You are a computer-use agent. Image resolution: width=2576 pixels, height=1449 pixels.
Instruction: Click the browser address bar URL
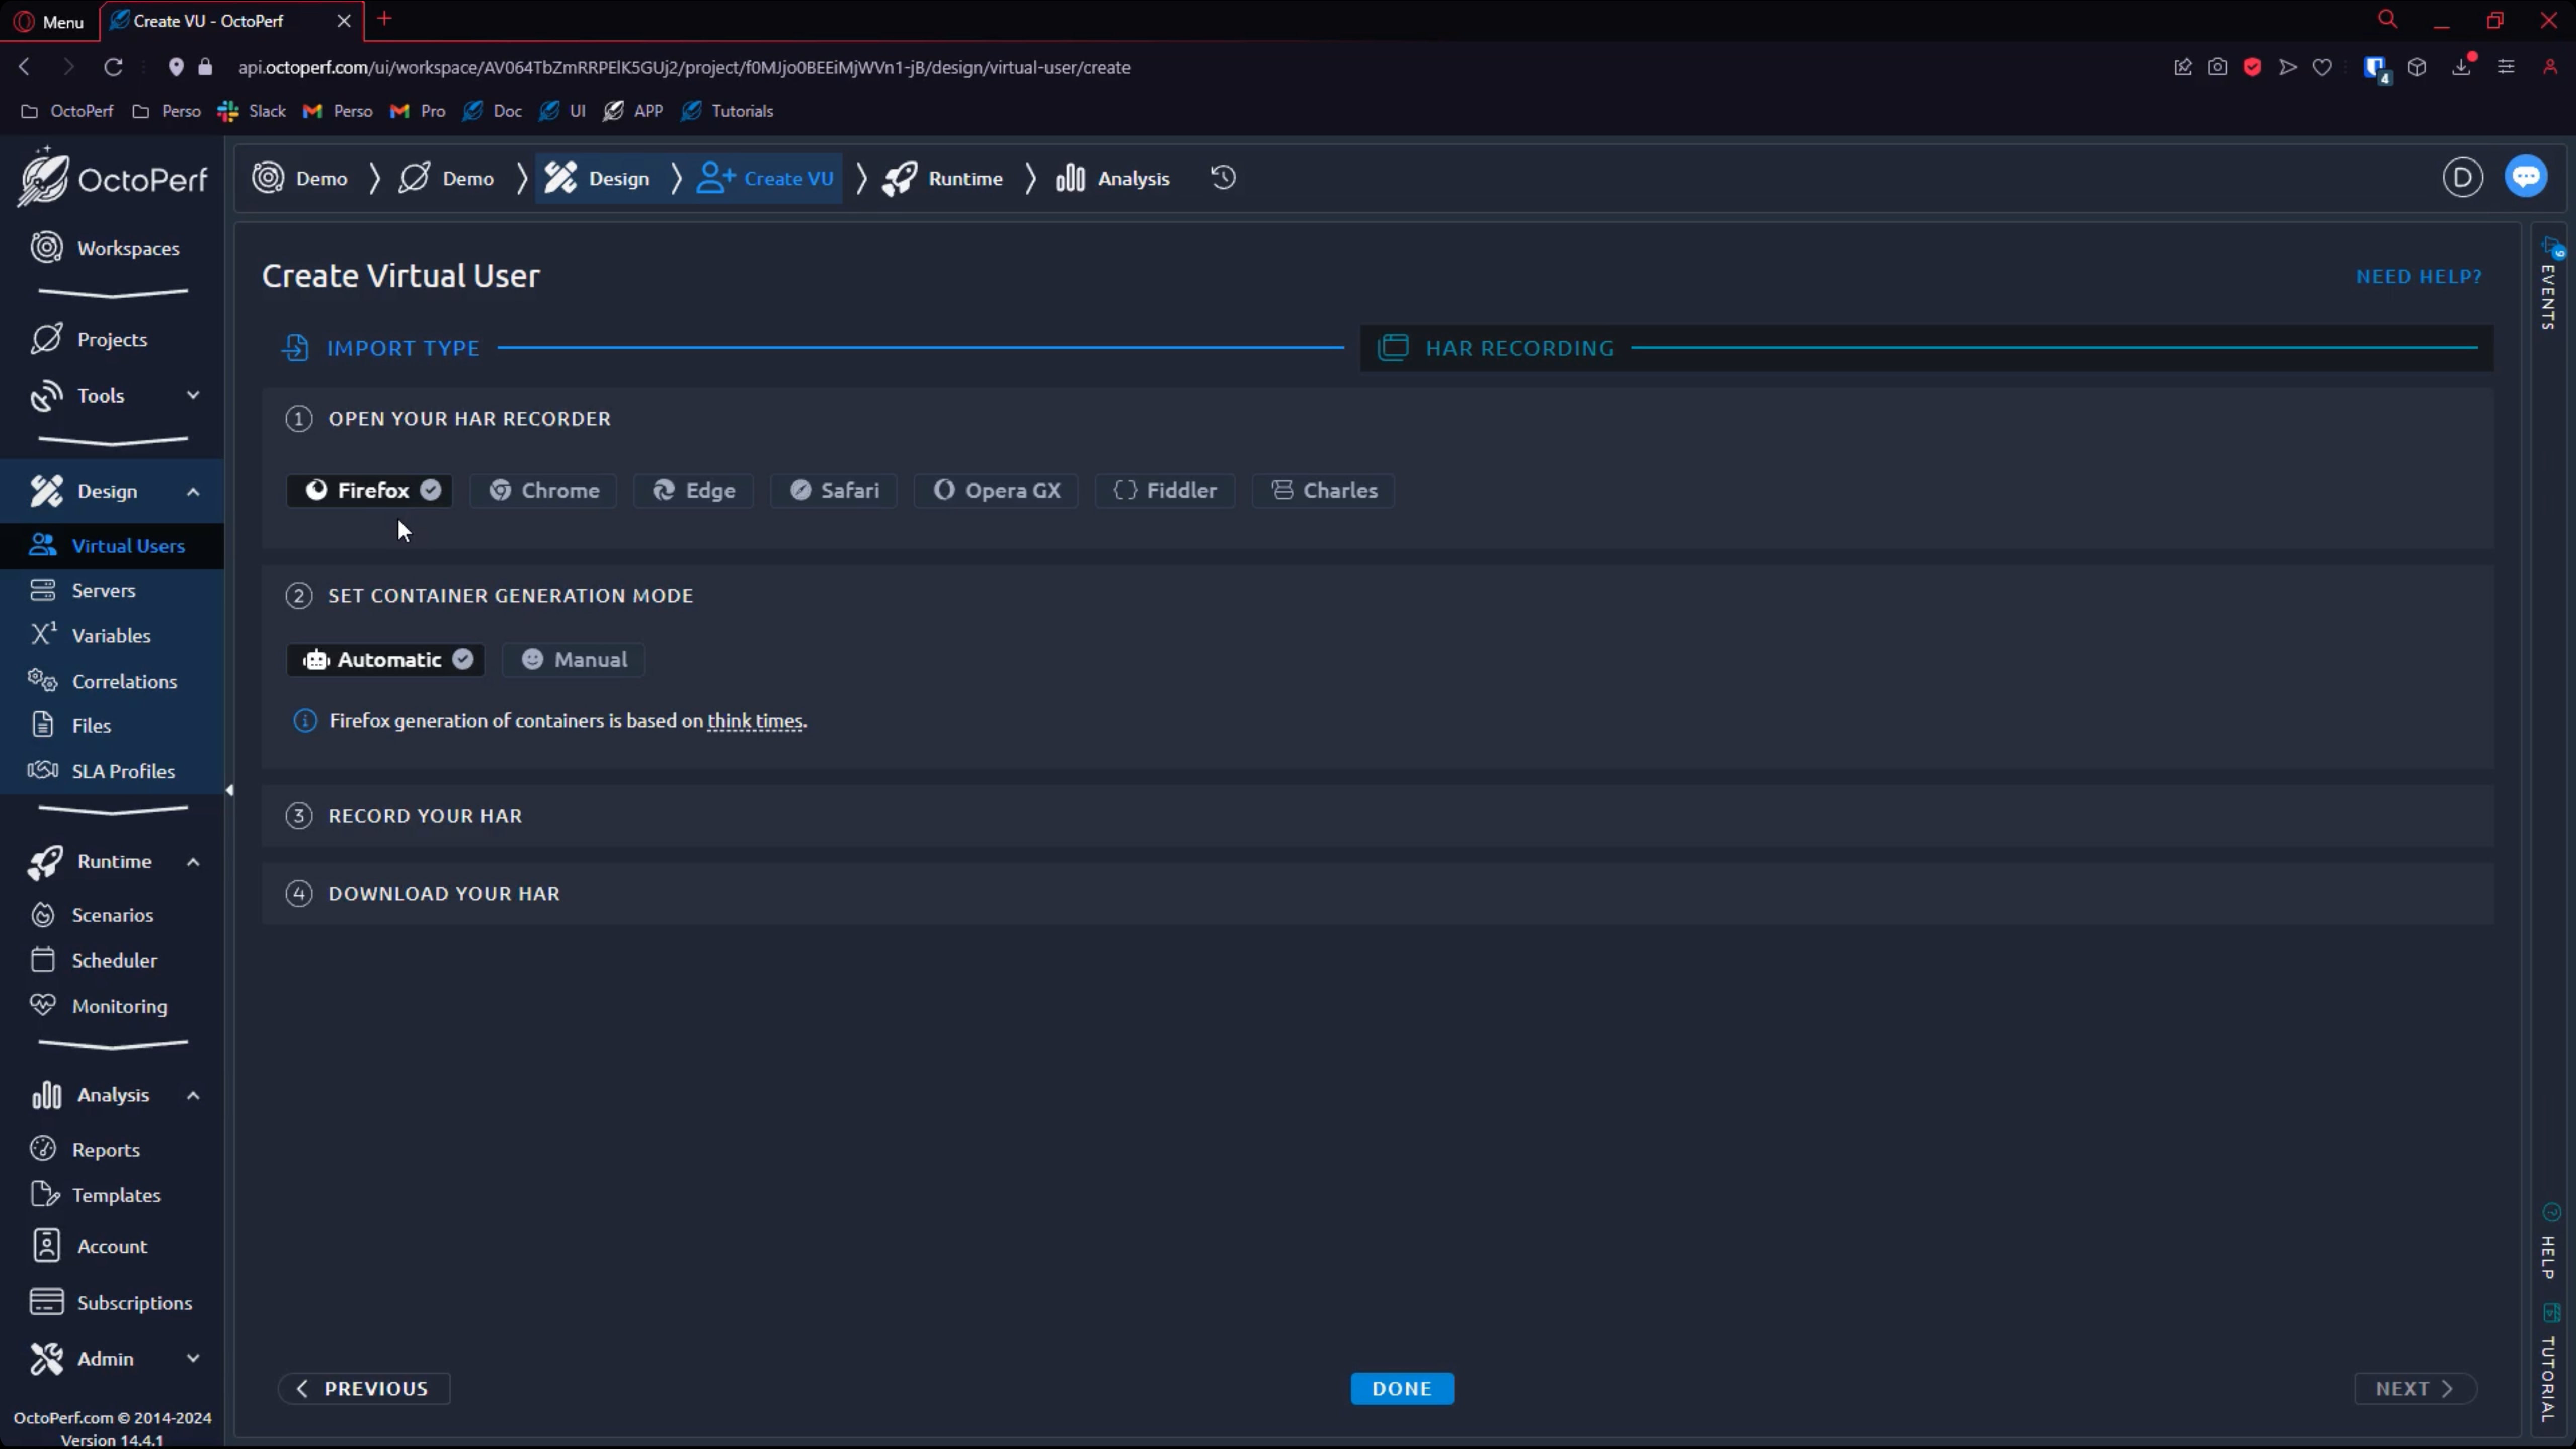684,67
